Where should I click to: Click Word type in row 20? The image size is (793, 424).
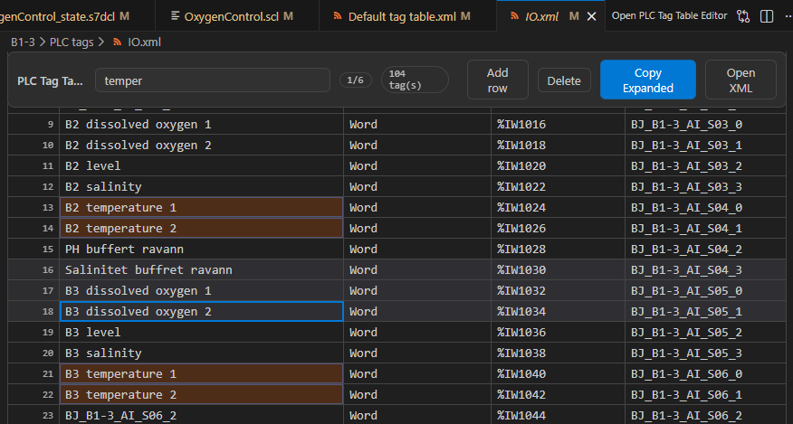pos(363,353)
